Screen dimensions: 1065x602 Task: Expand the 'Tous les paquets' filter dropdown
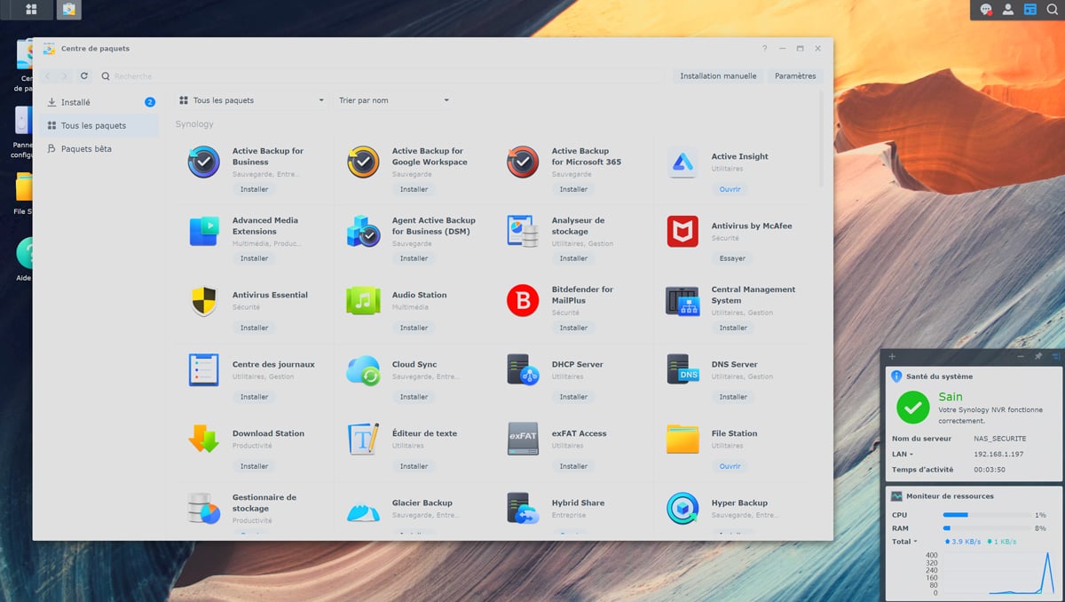(x=252, y=100)
